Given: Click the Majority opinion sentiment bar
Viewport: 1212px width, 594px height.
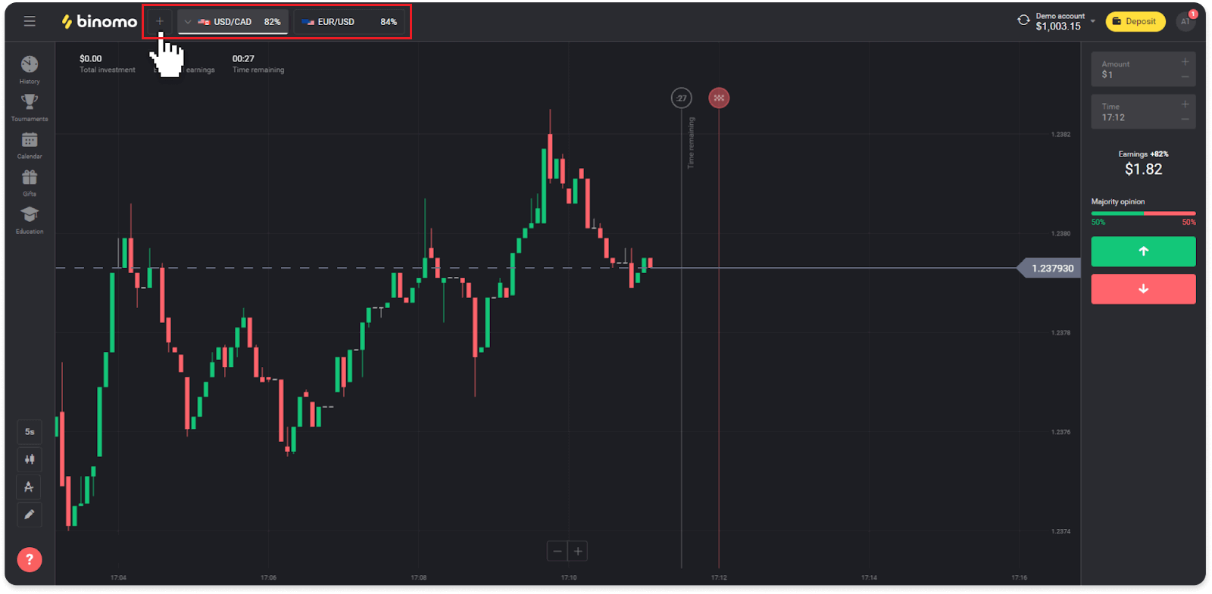Looking at the screenshot, I should coord(1143,214).
